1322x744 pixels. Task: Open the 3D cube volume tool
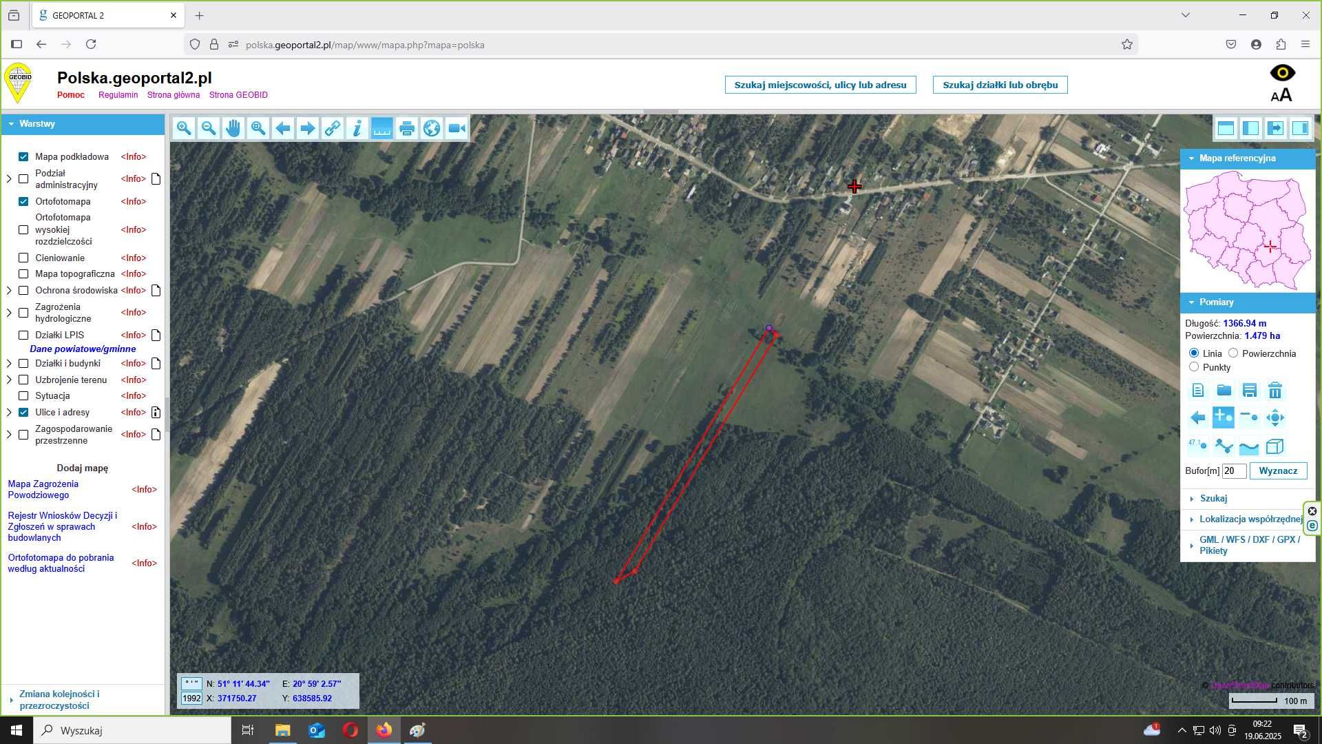pos(1275,446)
